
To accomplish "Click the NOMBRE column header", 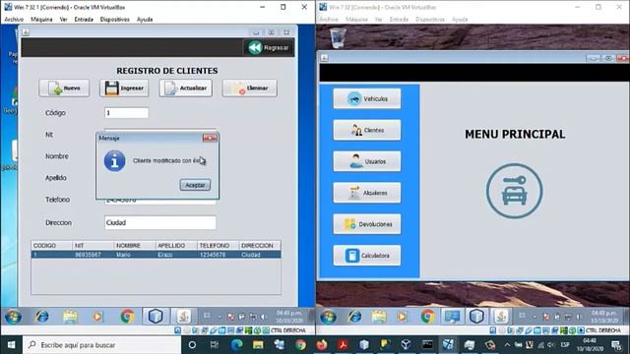I will pos(135,245).
